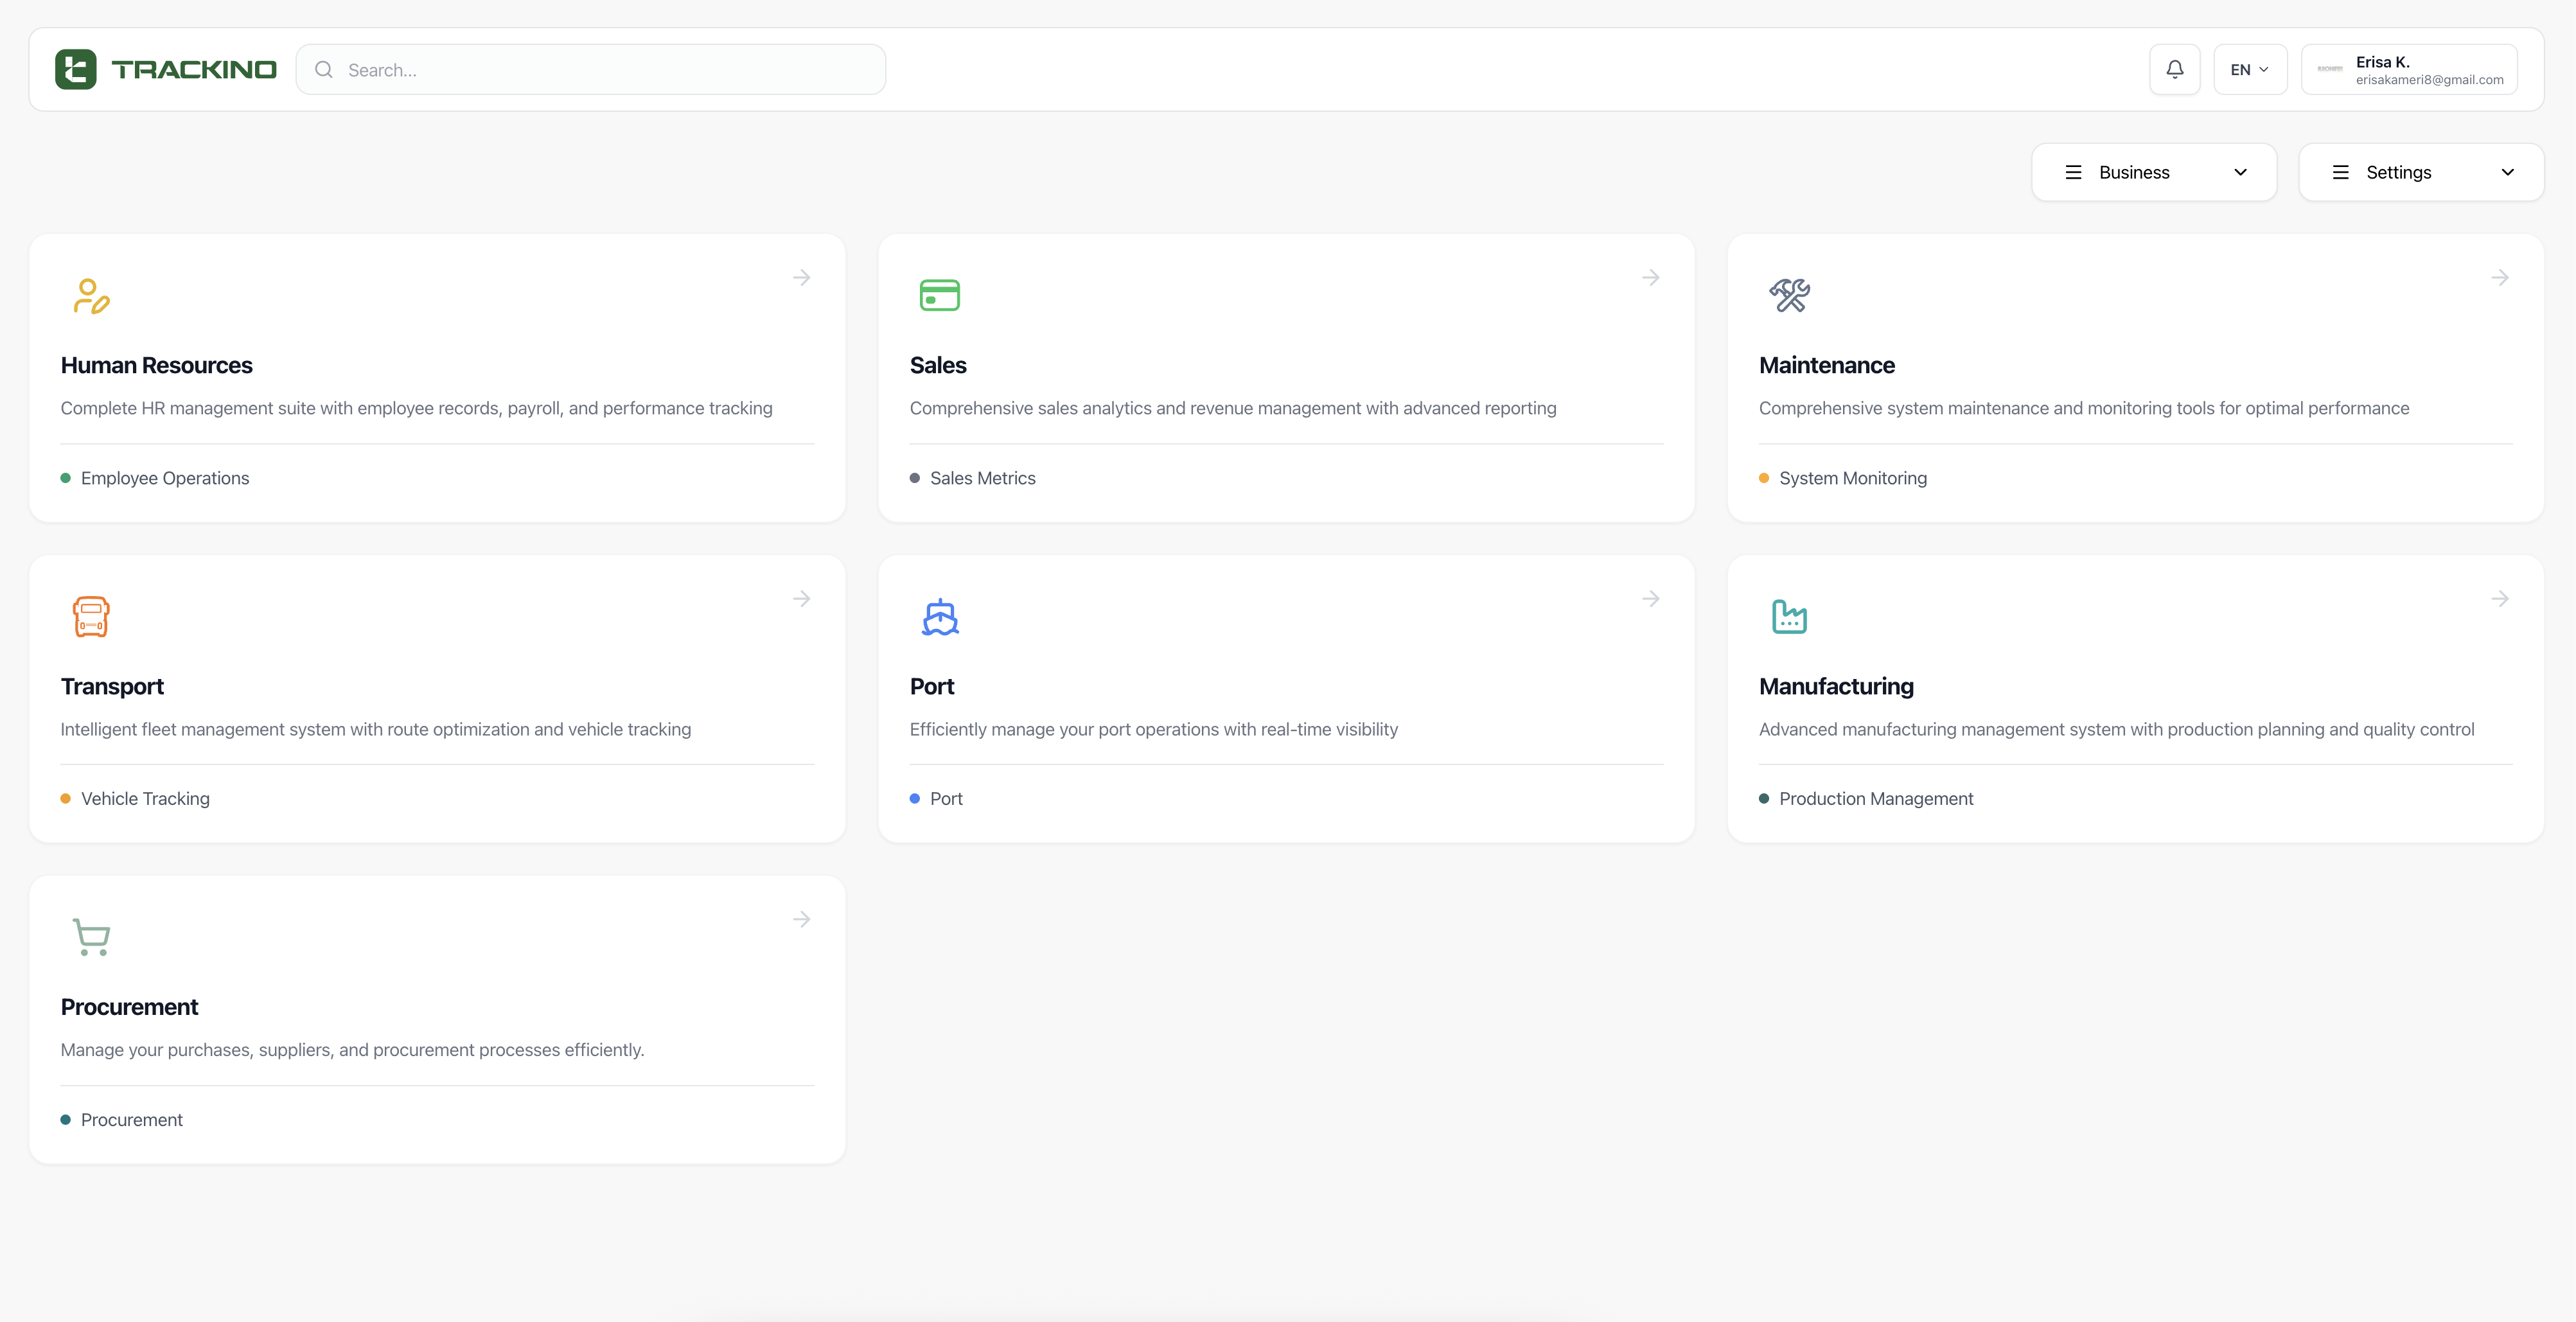Click the Port card heading

(932, 686)
